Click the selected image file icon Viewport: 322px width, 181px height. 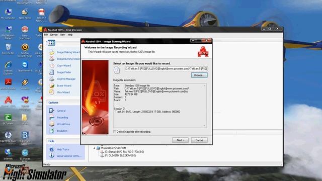coord(117,70)
